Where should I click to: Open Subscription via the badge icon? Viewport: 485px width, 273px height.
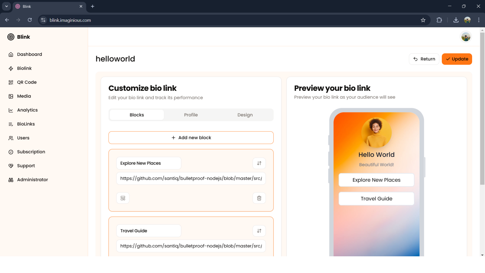11,152
